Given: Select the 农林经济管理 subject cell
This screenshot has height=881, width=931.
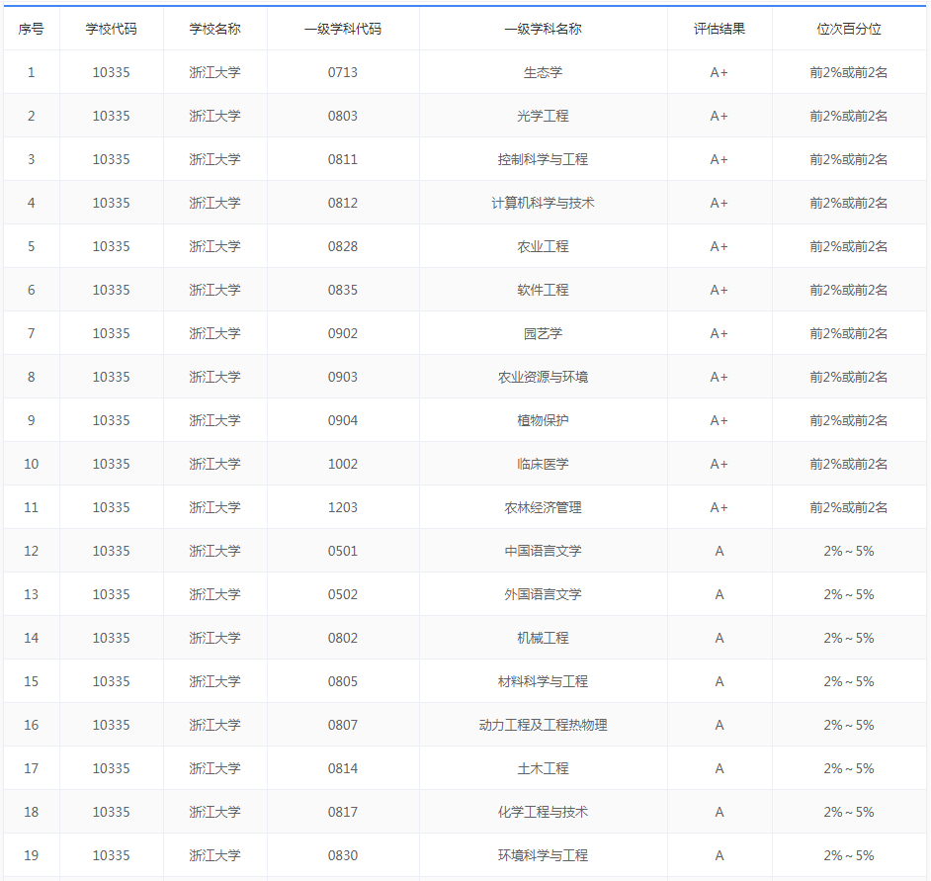Looking at the screenshot, I should click(x=543, y=507).
